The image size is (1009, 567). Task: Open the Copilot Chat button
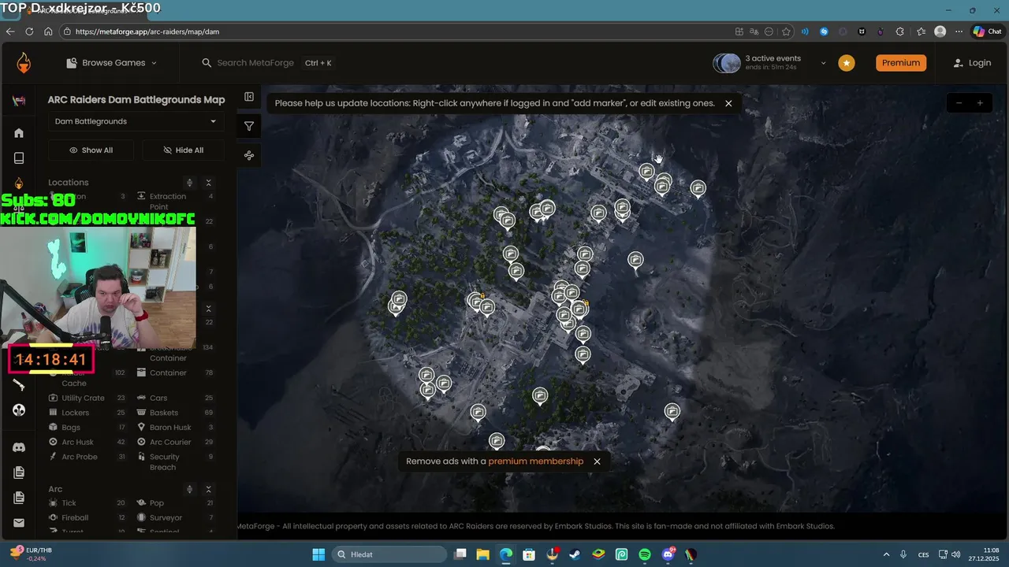[x=988, y=31]
